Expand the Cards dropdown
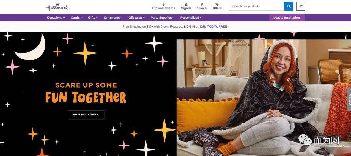Viewport: 351px width, 156px height. tap(77, 18)
